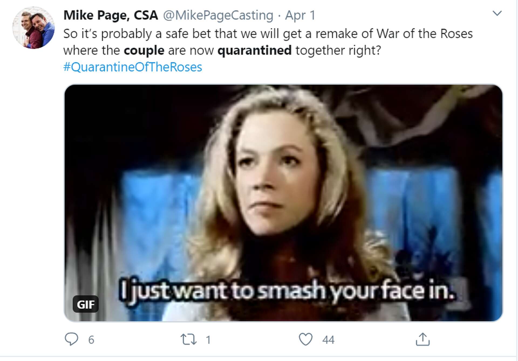Follow the #QuarantineOfTheRoses hashtag
518x361 pixels.
click(x=132, y=67)
